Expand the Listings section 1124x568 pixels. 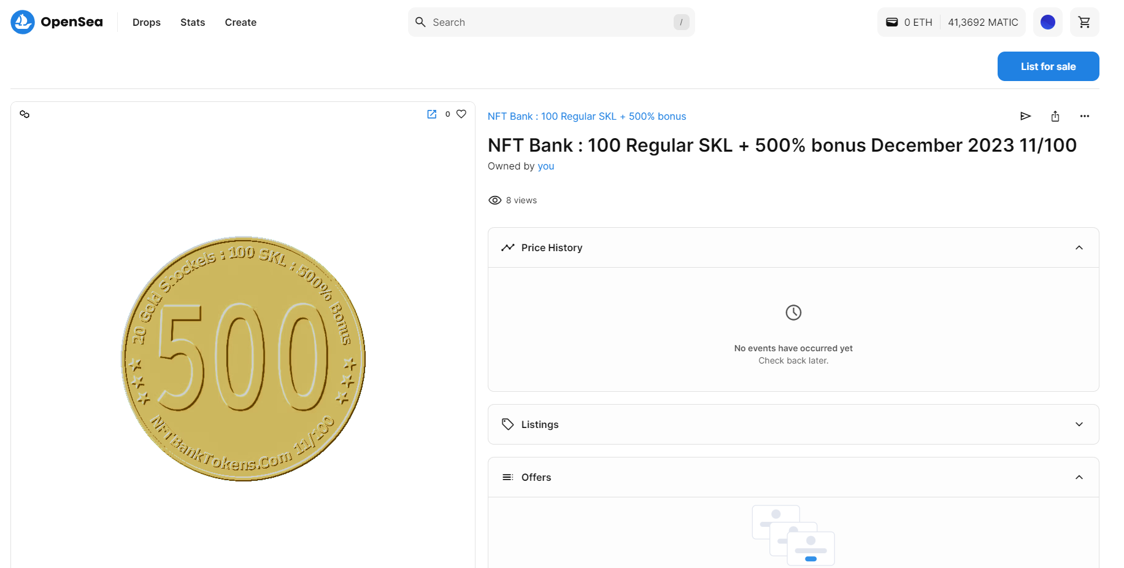pos(1079,424)
